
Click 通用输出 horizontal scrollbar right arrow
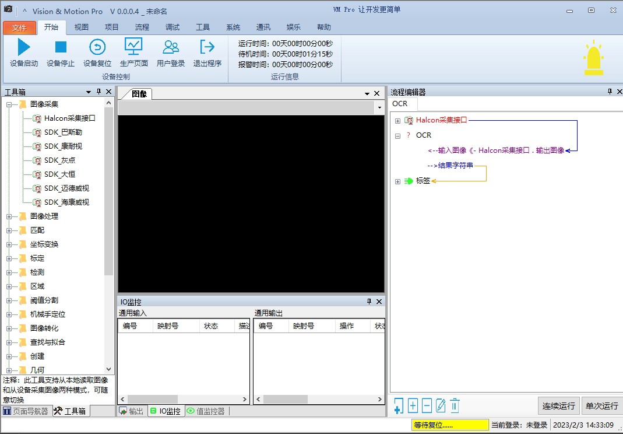(x=379, y=399)
